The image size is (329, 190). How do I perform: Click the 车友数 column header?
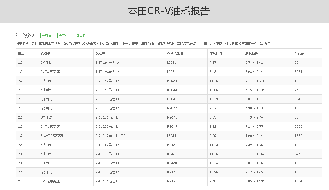(299, 53)
